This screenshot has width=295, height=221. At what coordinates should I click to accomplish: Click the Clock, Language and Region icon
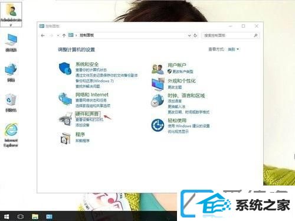[x=158, y=100]
